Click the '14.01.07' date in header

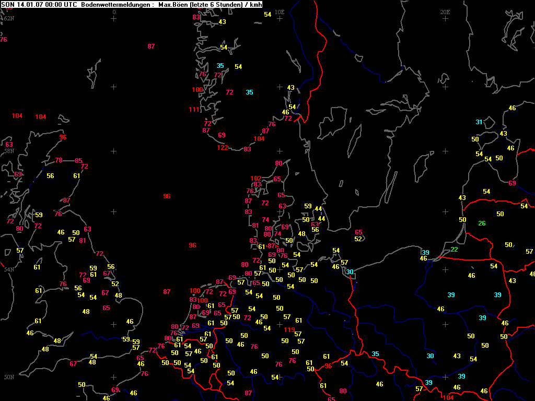(x=29, y=4)
